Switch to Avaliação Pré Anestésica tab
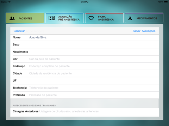The width and height of the screenshot is (169, 126). pyautogui.click(x=64, y=18)
